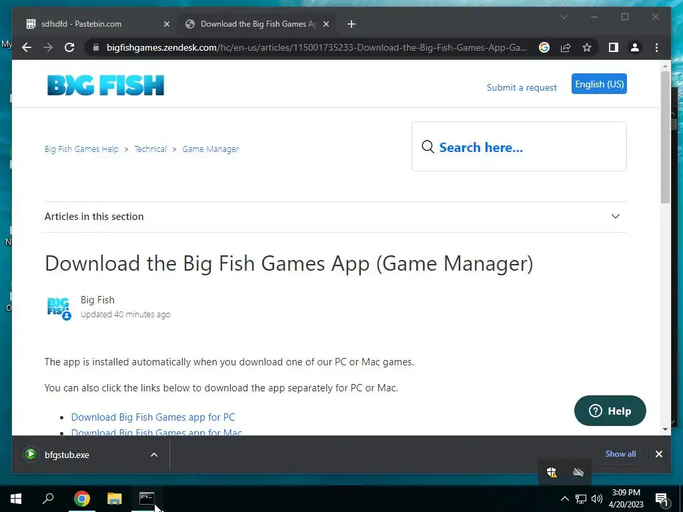Expand Articles in this section
The width and height of the screenshot is (683, 512).
335,217
